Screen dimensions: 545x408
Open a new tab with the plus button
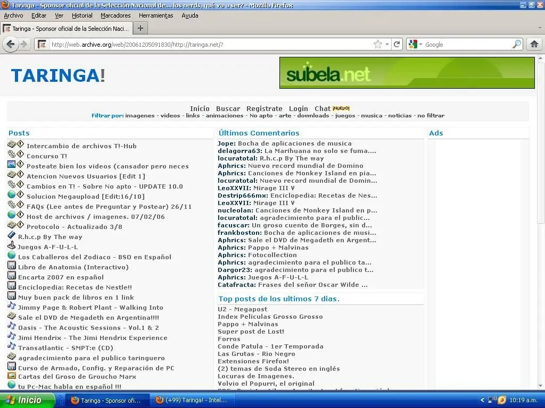(141, 28)
